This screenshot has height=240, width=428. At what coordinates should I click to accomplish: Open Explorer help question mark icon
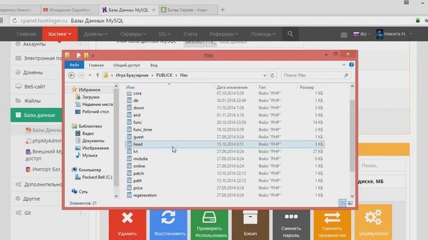coord(351,65)
